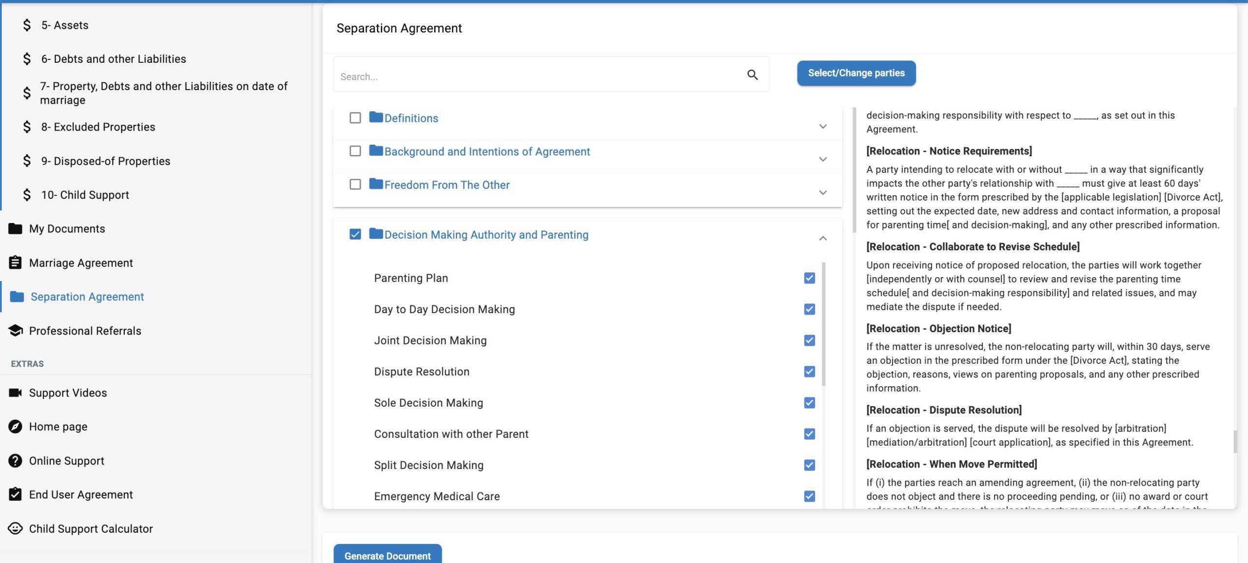
Task: Click the Professional Referrals graduation cap icon
Action: tap(15, 331)
